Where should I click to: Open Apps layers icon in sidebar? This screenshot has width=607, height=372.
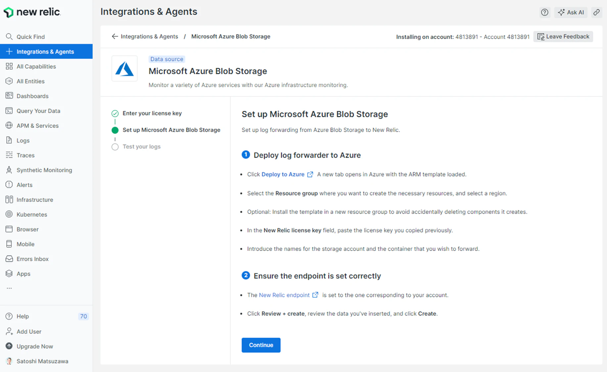(x=9, y=274)
